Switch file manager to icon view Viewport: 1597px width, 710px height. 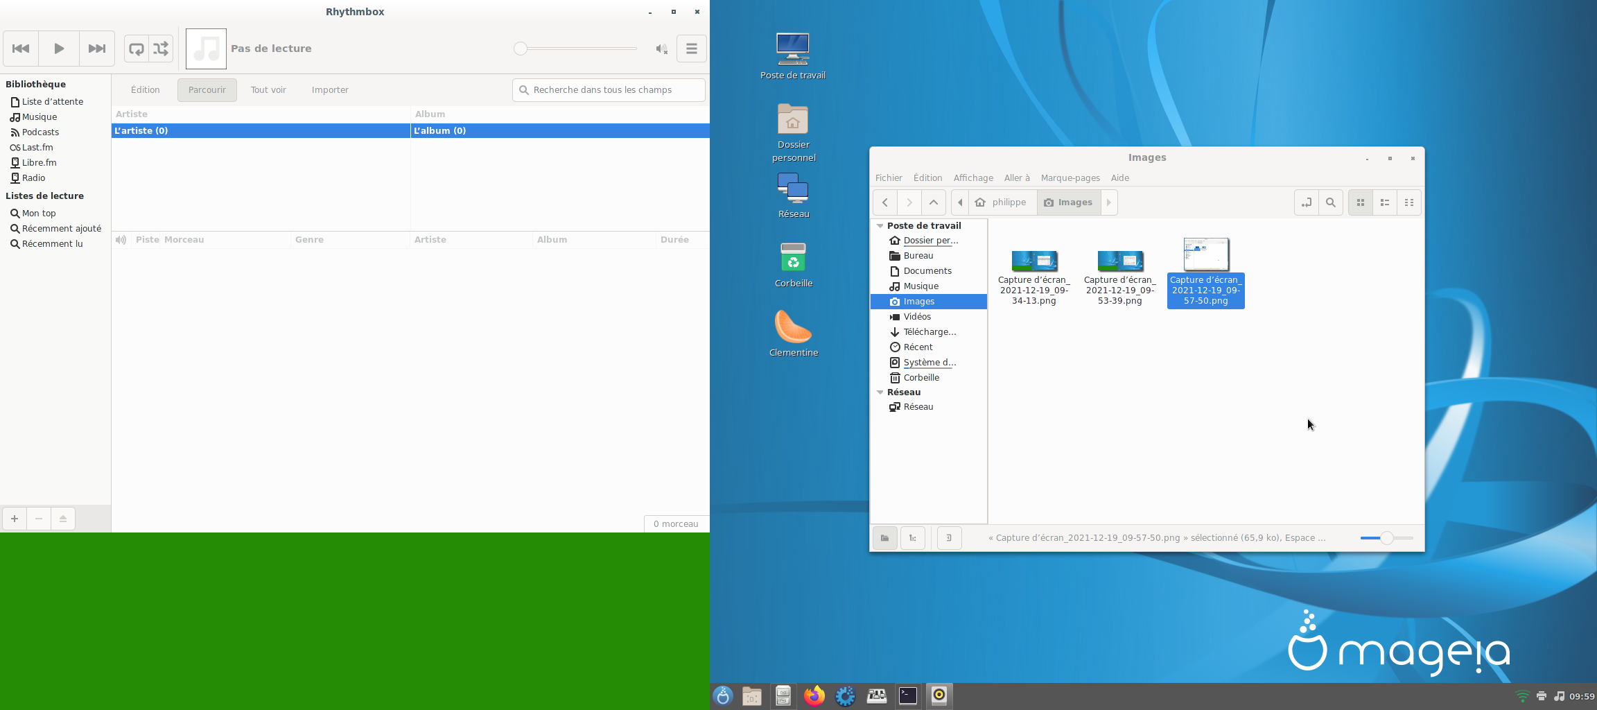coord(1361,202)
